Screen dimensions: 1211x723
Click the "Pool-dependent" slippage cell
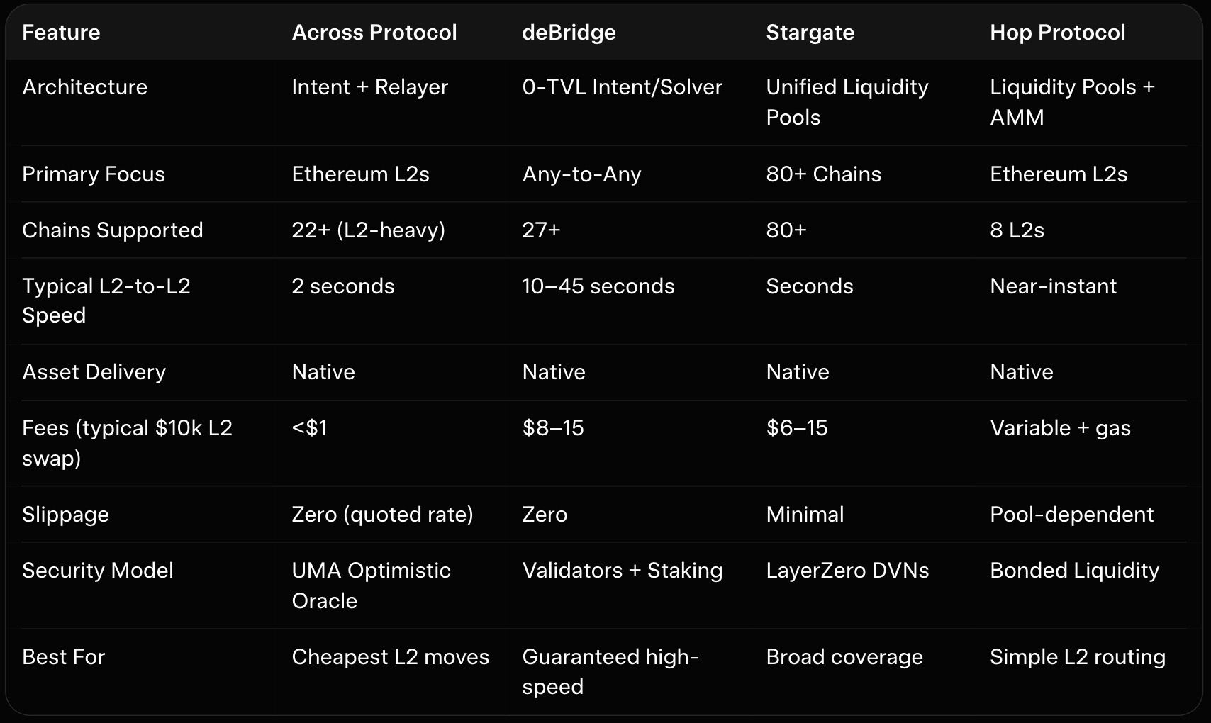coord(1071,515)
